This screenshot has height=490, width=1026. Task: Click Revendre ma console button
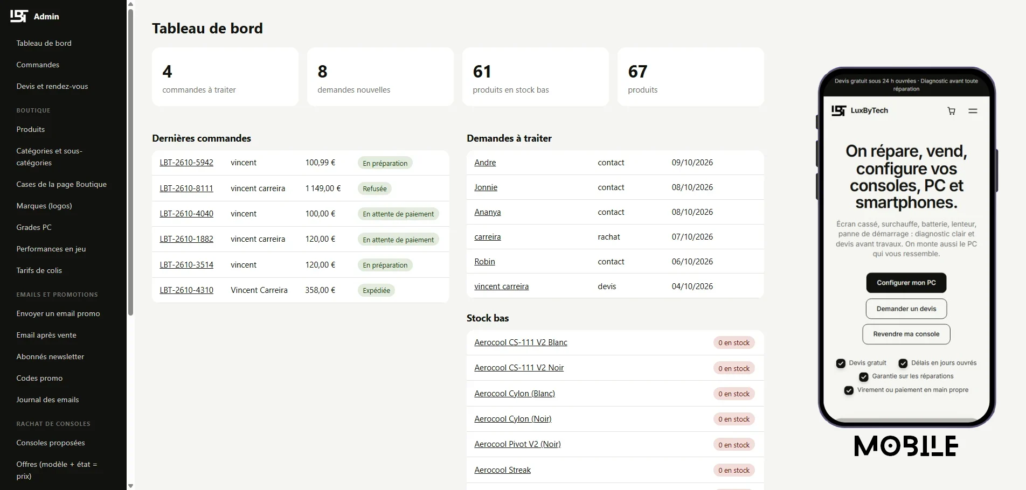(x=906, y=334)
